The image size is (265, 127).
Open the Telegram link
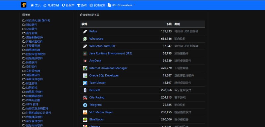(95, 105)
